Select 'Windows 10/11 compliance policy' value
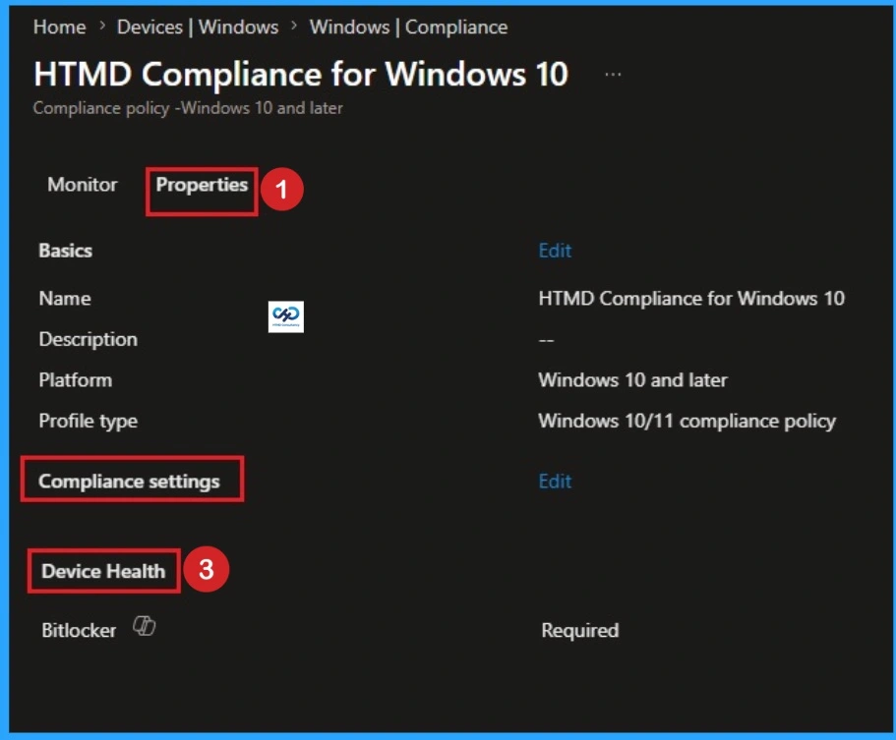Viewport: 896px width, 740px height. point(687,422)
